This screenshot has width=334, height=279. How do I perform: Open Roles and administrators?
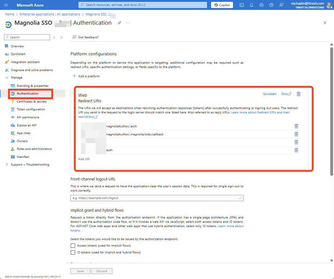point(34,149)
